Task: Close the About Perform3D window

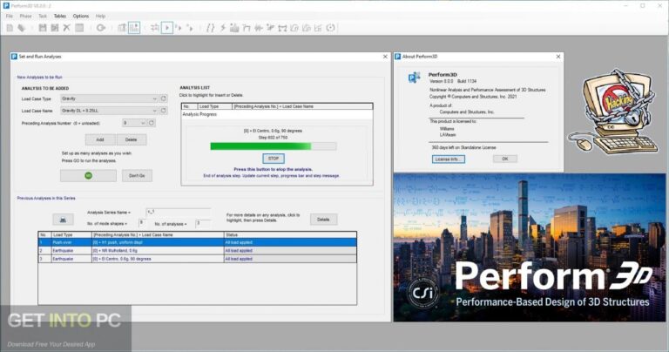Action: pos(558,57)
